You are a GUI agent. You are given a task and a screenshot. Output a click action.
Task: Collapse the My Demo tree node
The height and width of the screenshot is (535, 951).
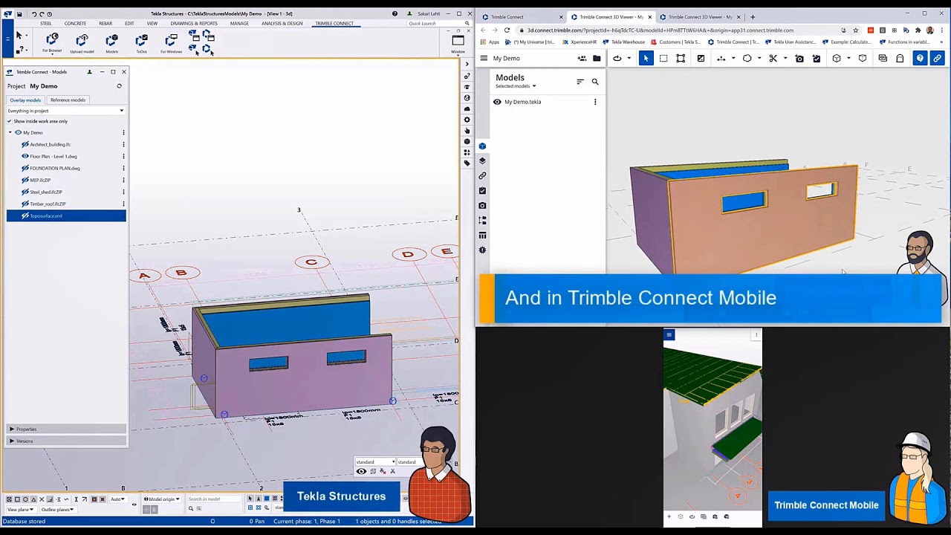coord(10,132)
